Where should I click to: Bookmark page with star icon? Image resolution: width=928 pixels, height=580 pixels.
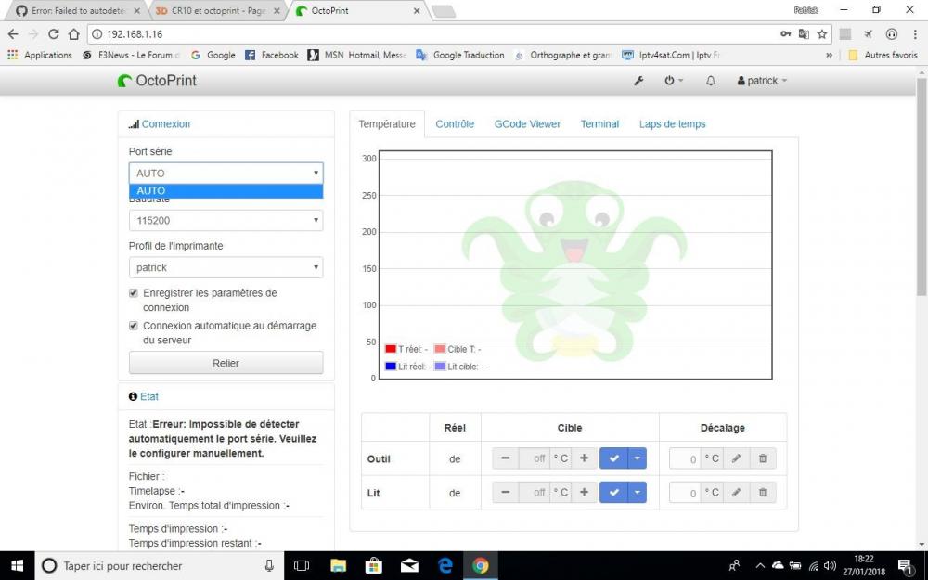pos(822,34)
